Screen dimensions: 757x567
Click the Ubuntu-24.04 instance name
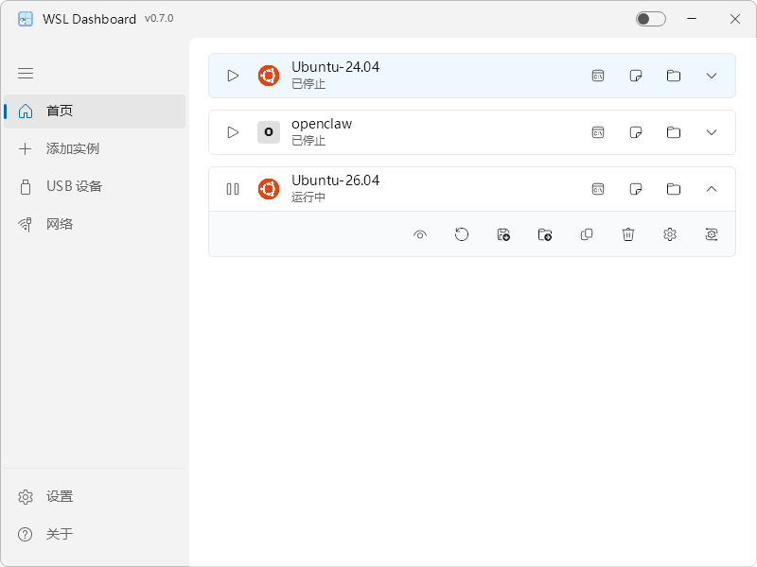point(336,67)
